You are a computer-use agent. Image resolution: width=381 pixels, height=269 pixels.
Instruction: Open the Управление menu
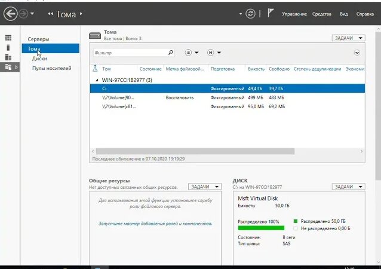pyautogui.click(x=294, y=14)
